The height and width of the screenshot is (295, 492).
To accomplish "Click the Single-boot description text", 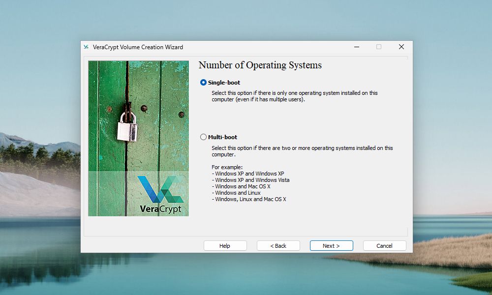I will click(294, 96).
